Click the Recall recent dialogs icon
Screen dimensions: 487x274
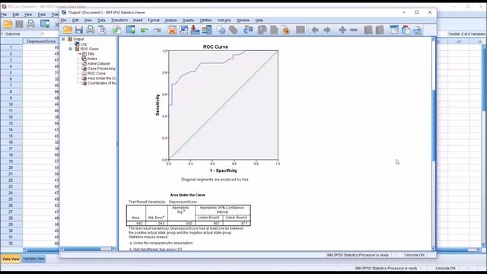tap(130, 30)
